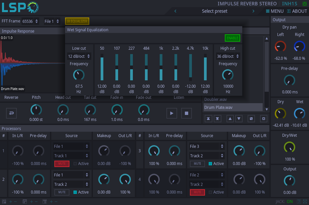
Task: Open the ABOUT item
Action: tap(297, 11)
